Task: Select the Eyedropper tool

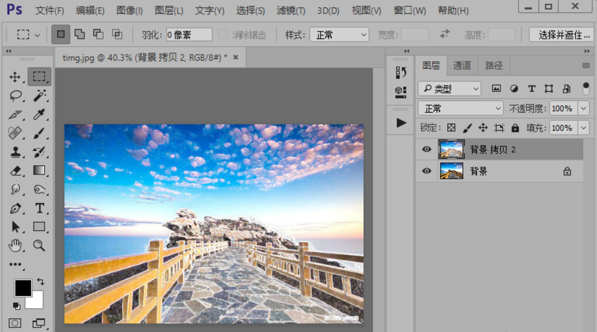Action: 39,114
